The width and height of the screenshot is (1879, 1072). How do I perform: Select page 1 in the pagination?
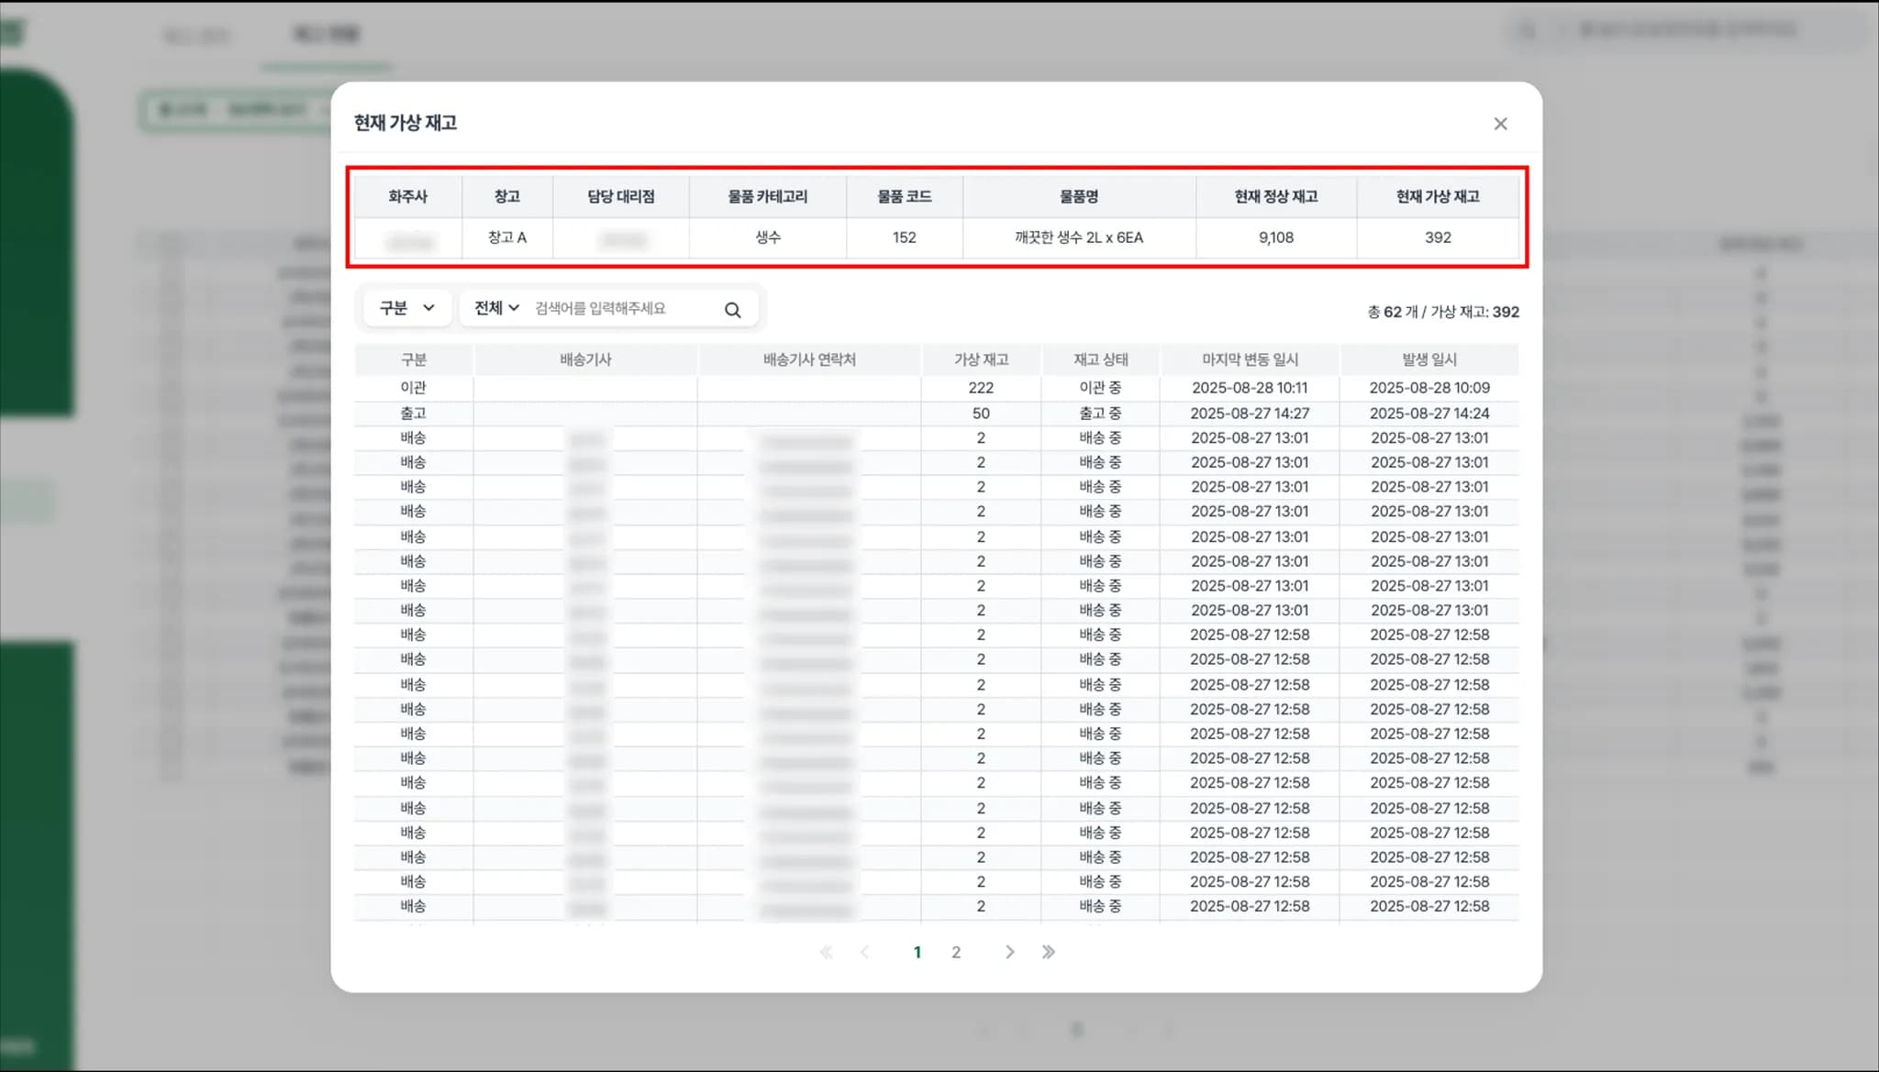[917, 952]
